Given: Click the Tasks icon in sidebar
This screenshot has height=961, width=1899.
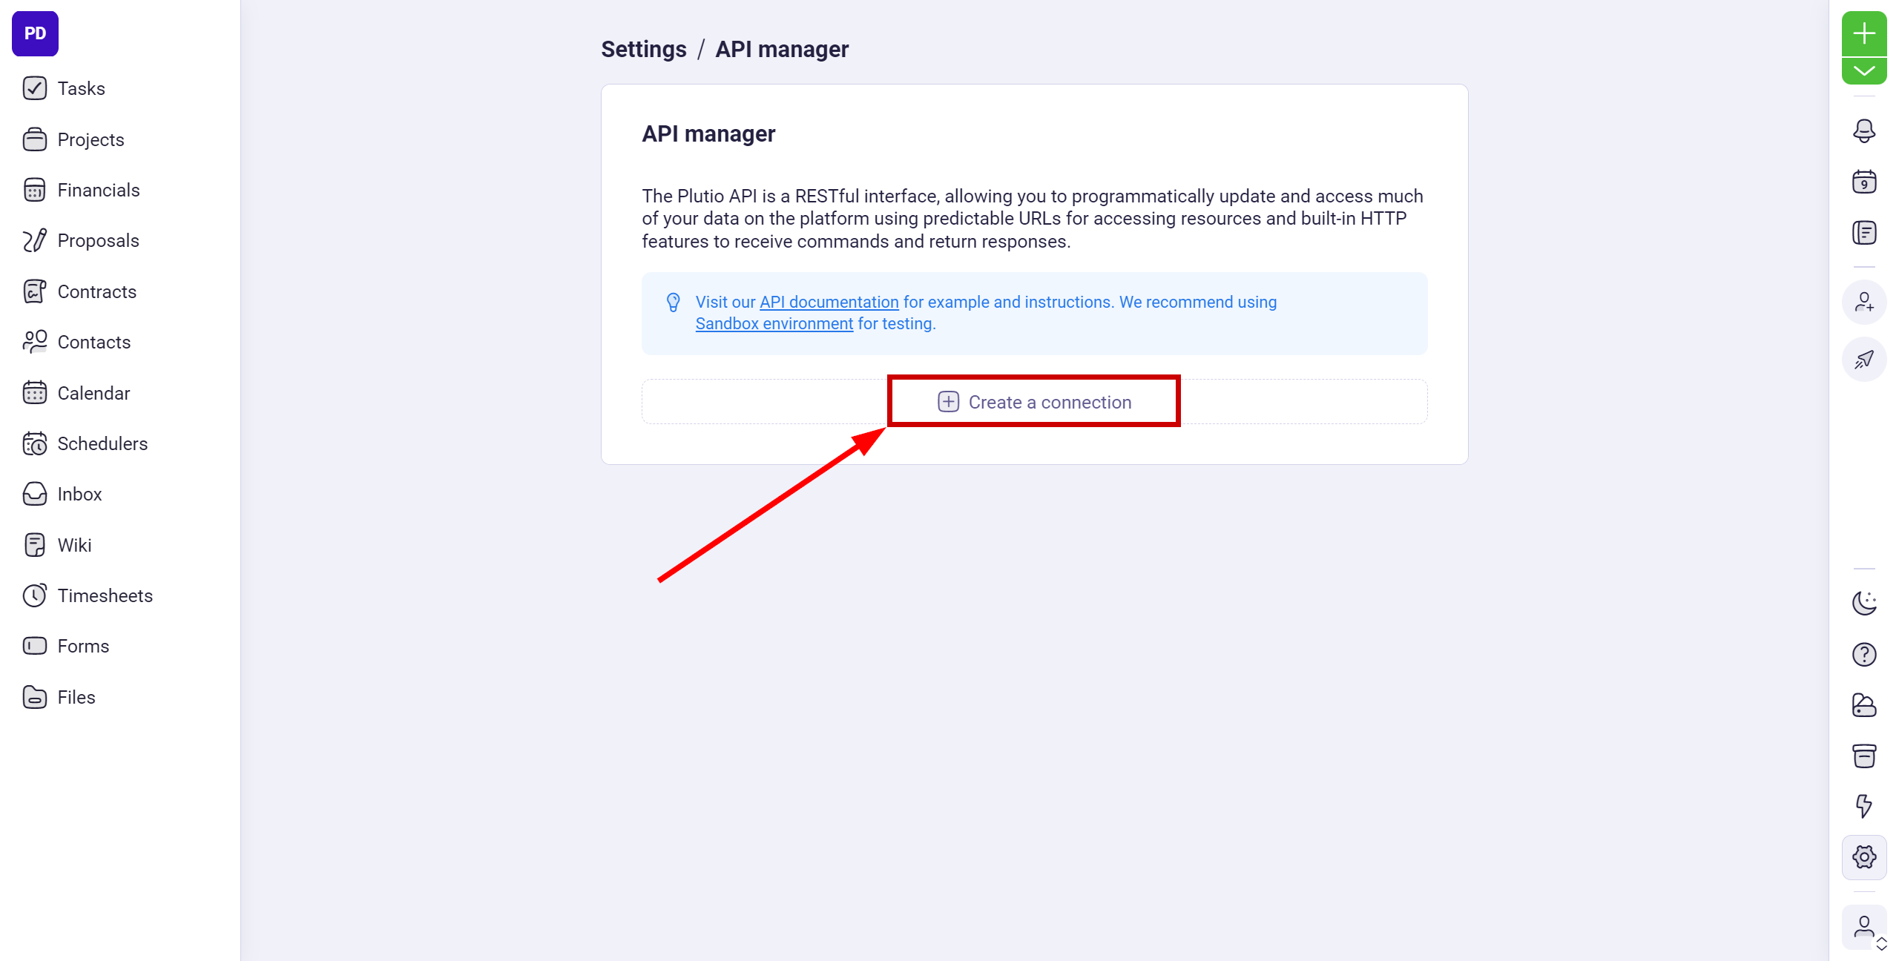Looking at the screenshot, I should point(36,88).
